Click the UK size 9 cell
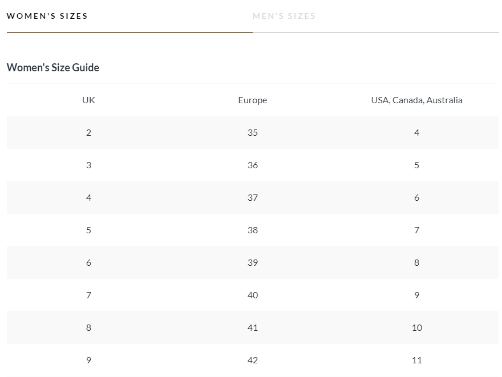 click(x=88, y=360)
